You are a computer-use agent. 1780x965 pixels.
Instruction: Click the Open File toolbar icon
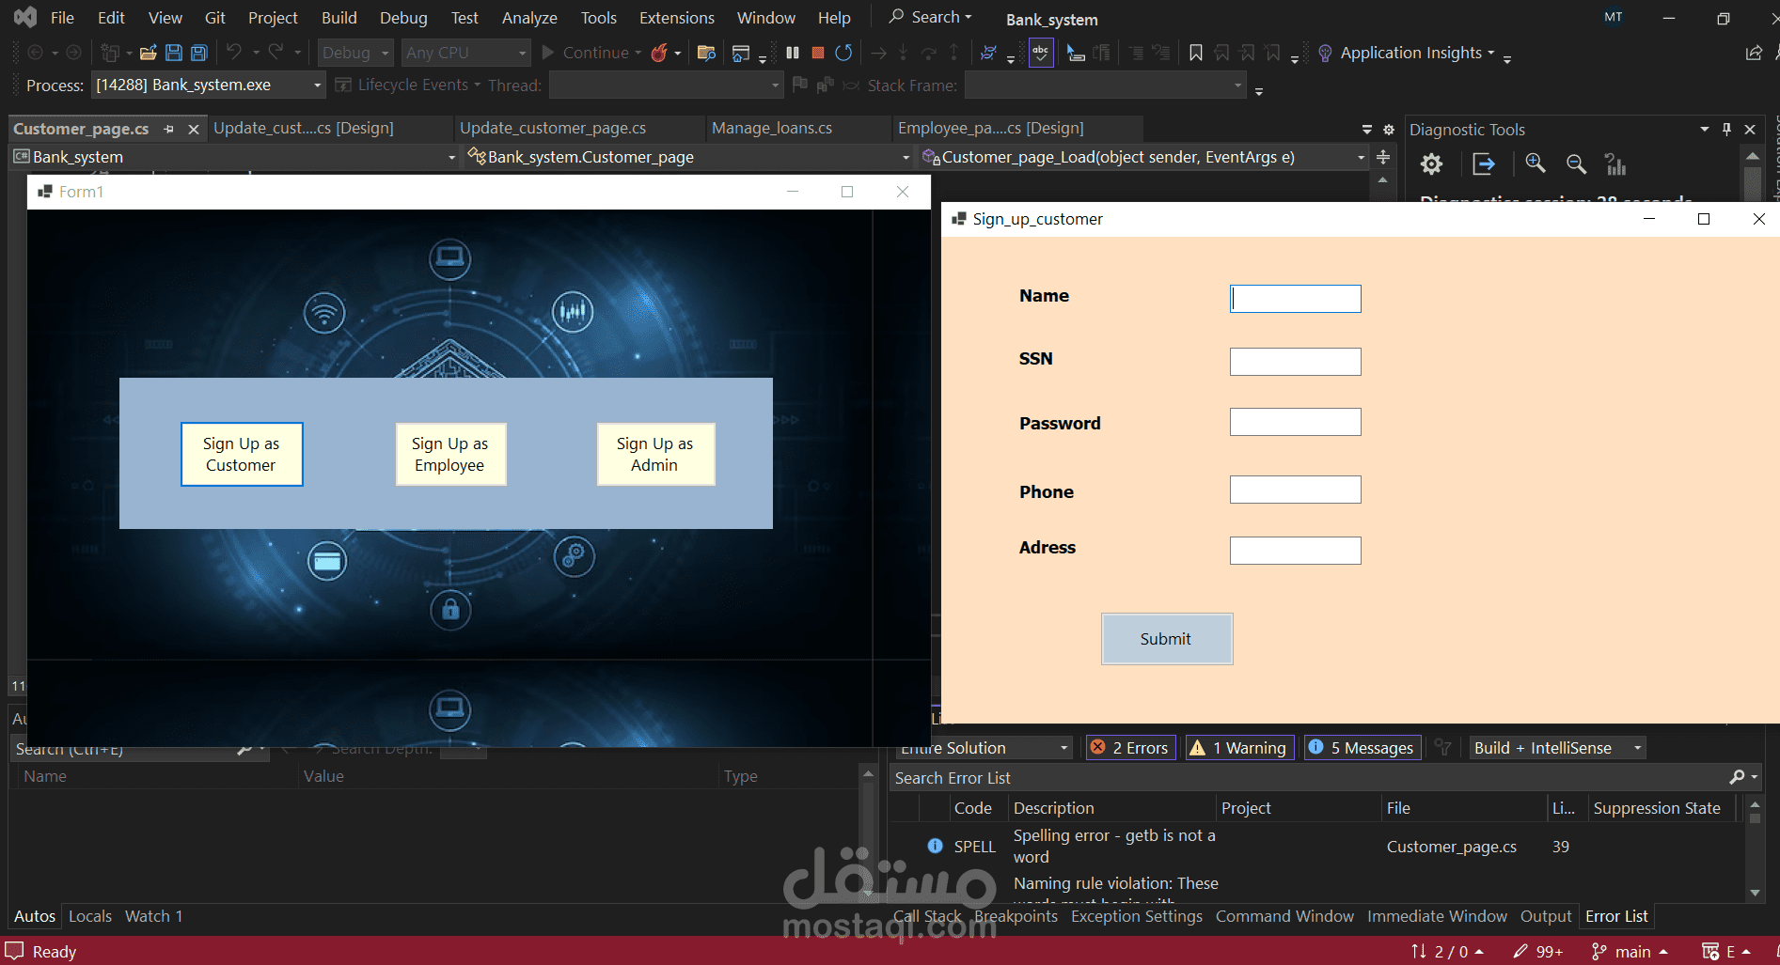click(x=148, y=53)
